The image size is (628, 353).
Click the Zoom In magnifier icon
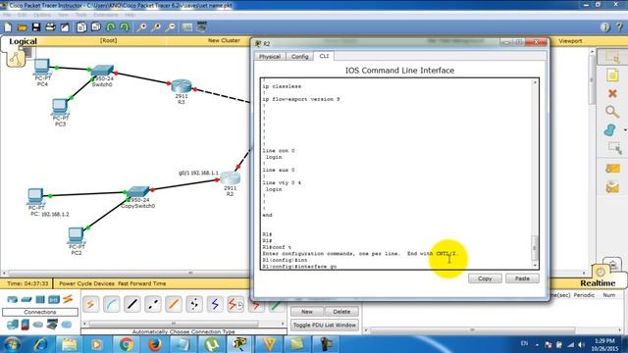click(x=141, y=27)
